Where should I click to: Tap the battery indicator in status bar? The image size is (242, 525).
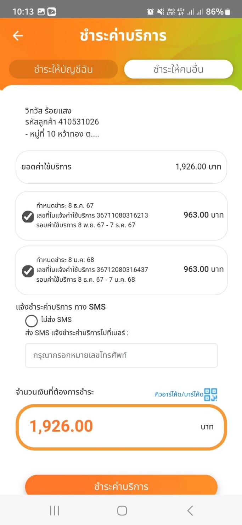pyautogui.click(x=227, y=12)
